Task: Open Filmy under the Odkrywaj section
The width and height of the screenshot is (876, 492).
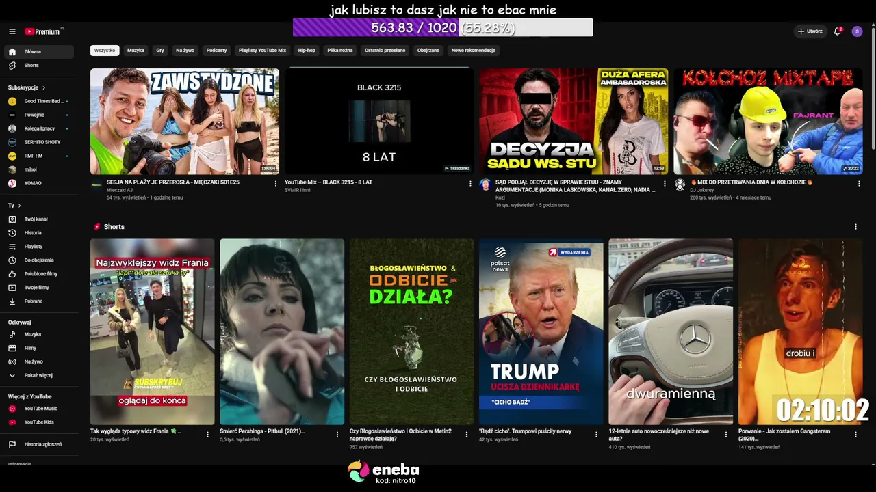Action: click(40, 348)
